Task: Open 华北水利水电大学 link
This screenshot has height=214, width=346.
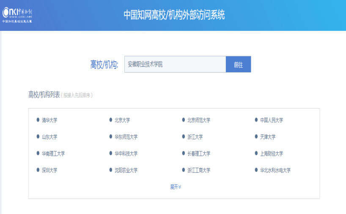Action: 275,171
